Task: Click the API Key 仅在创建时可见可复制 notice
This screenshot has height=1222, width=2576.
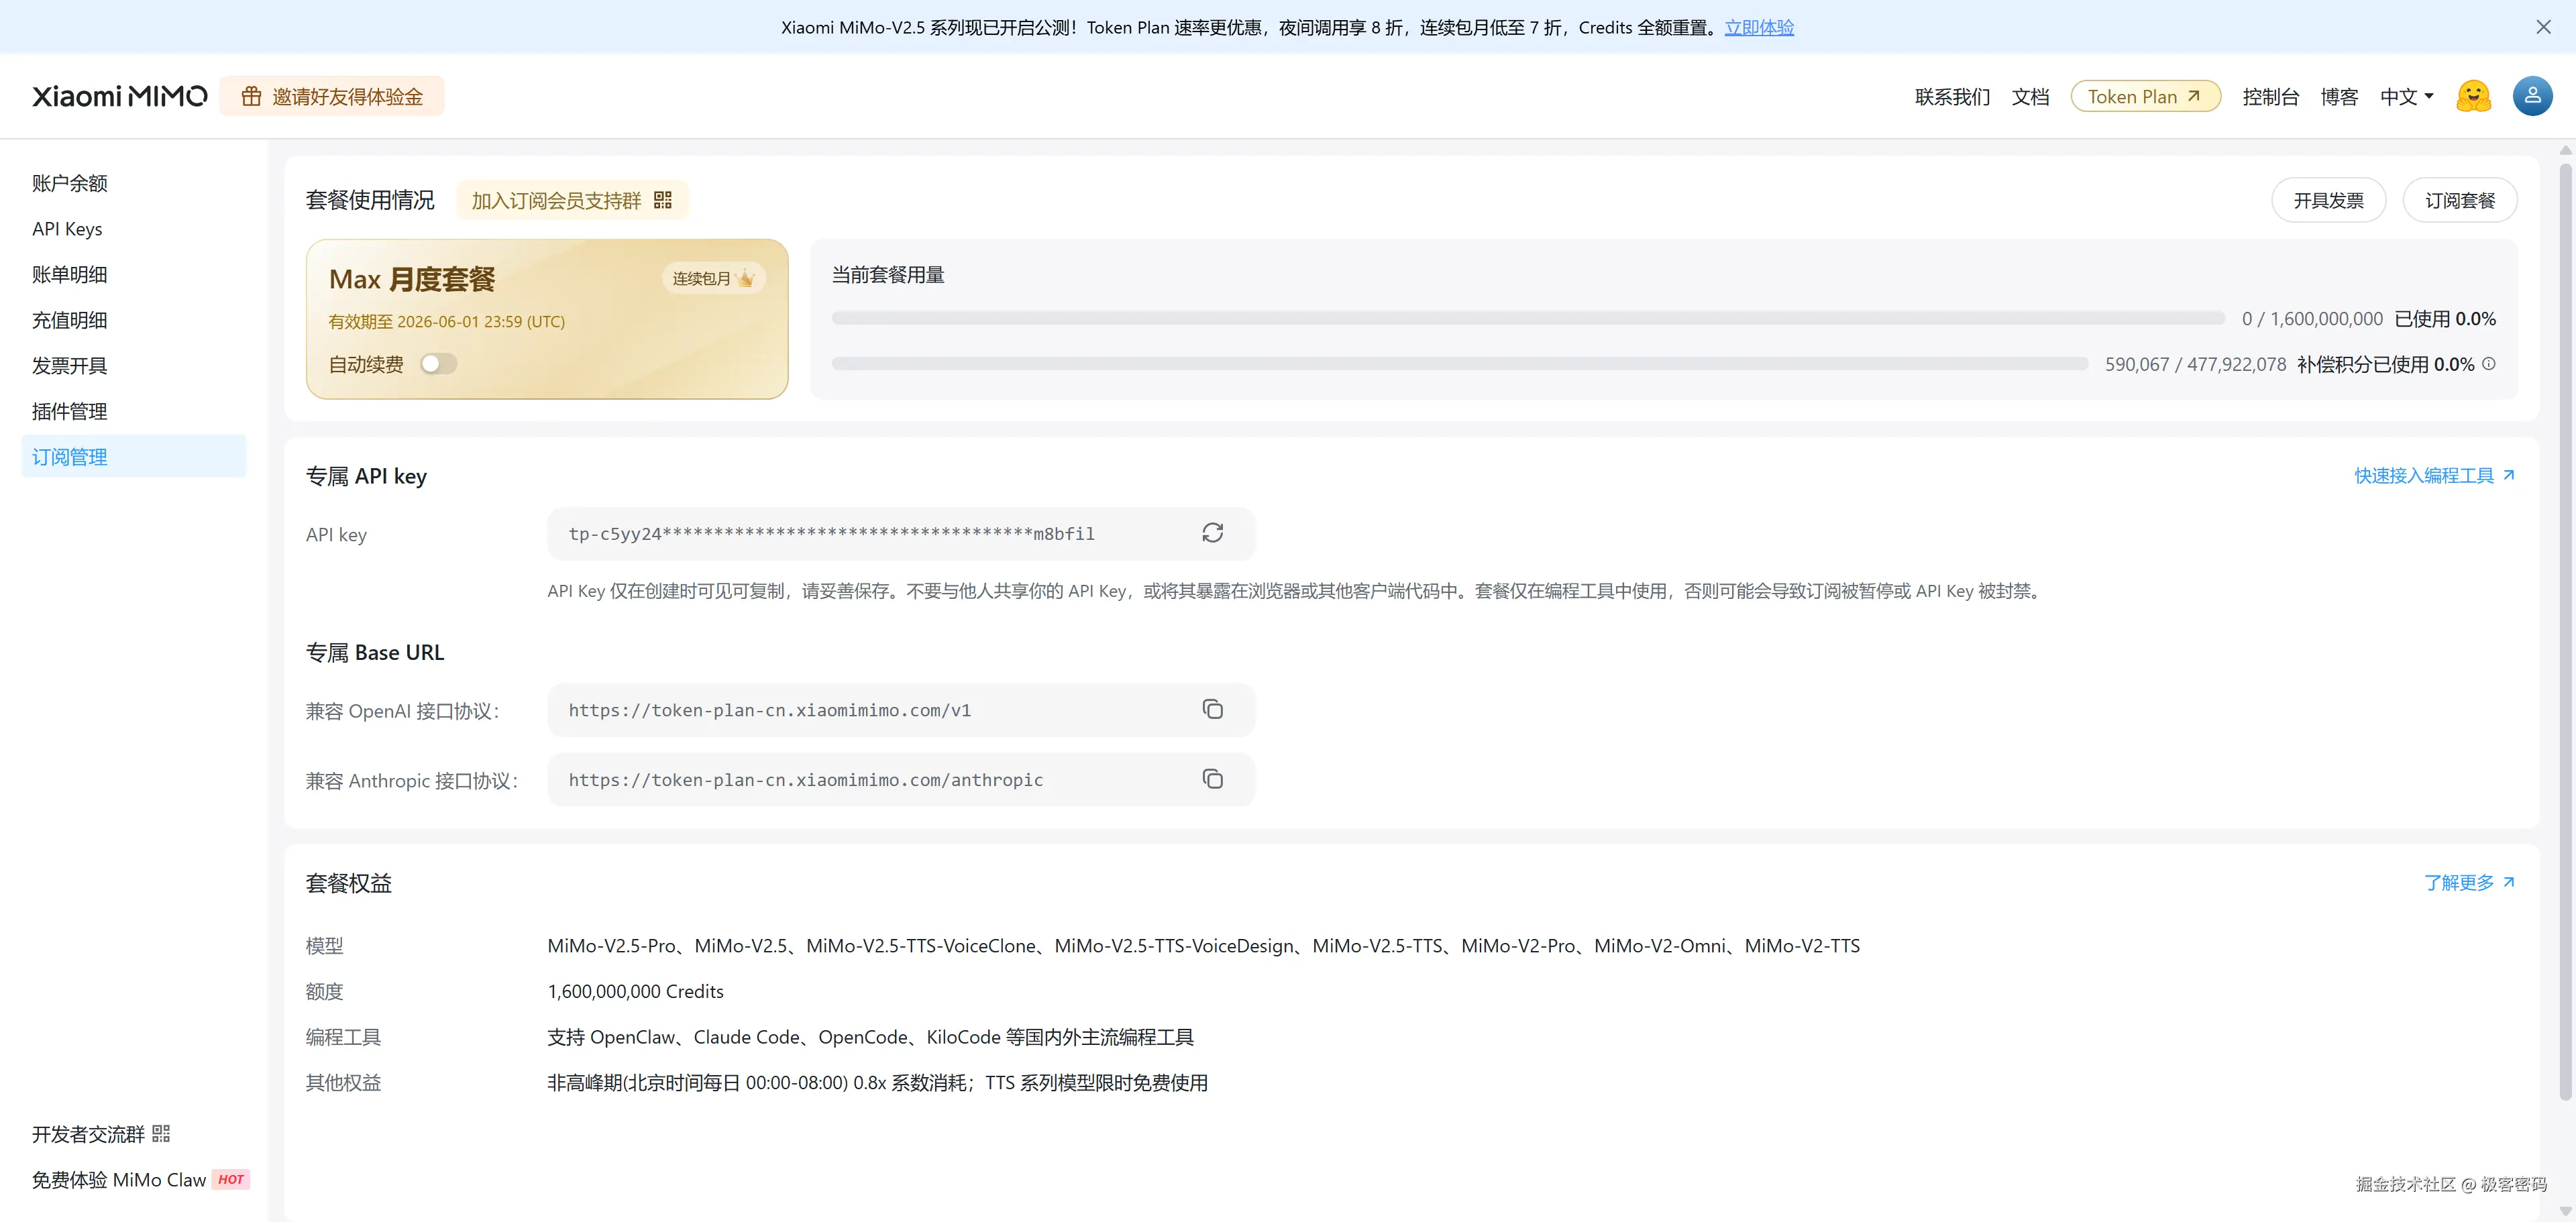Action: tap(1296, 590)
